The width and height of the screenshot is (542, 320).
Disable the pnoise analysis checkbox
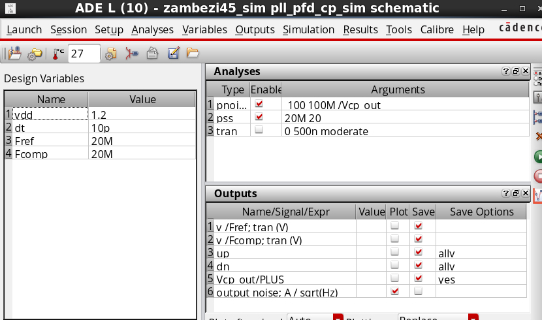(259, 104)
